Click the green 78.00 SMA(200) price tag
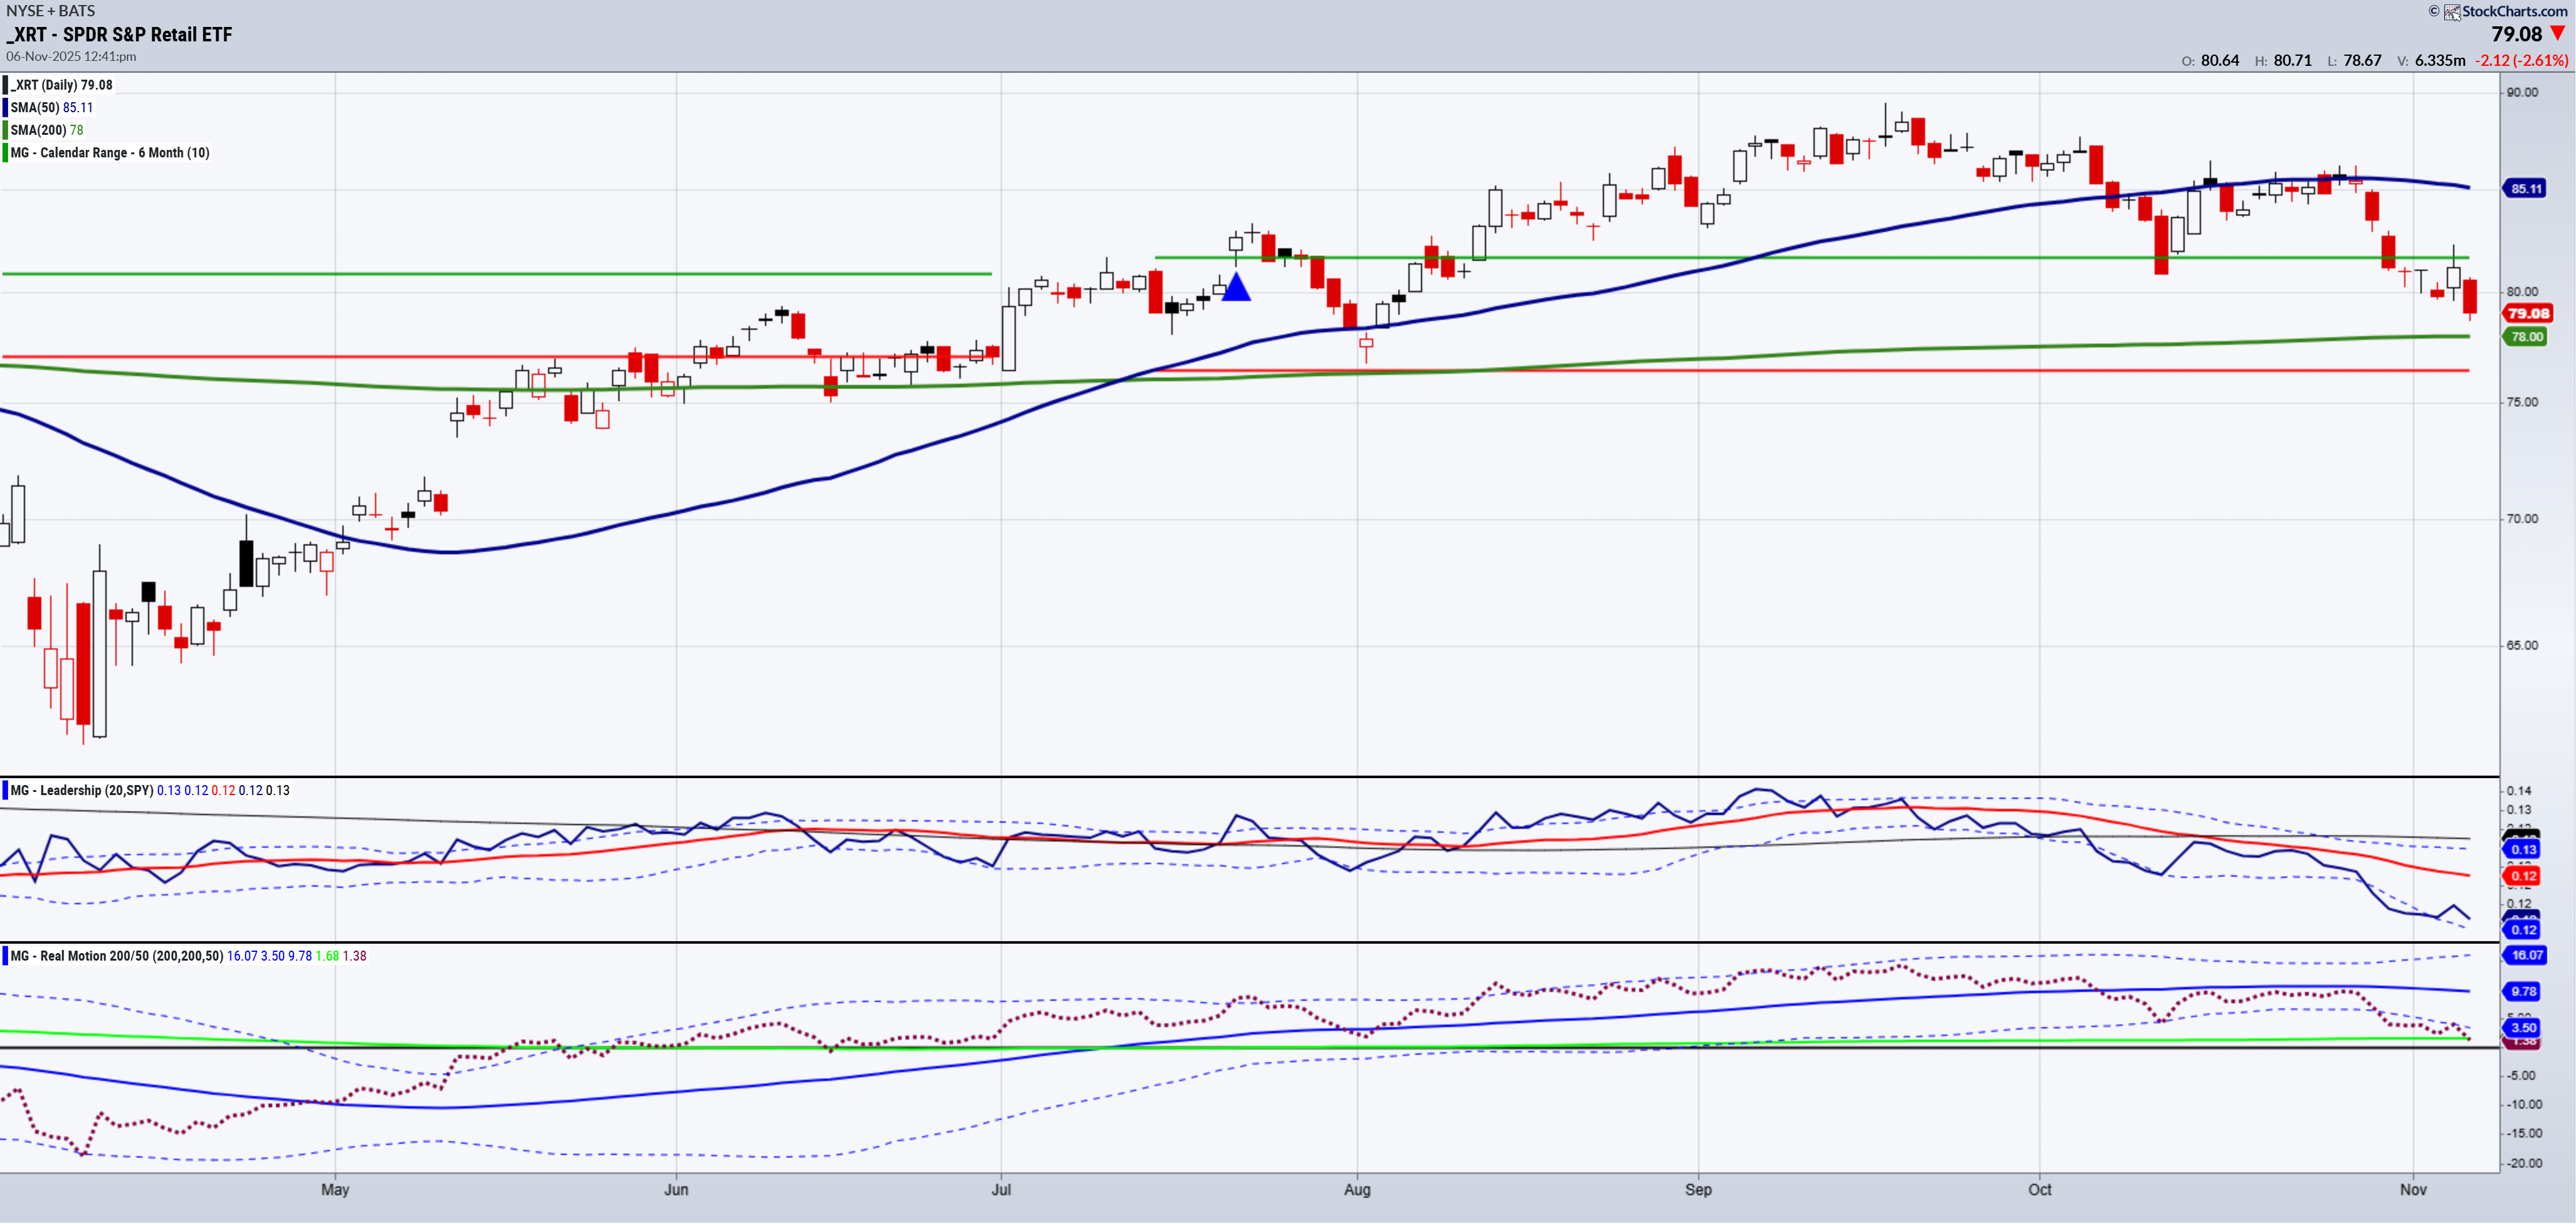Image resolution: width=2576 pixels, height=1224 pixels. [2526, 337]
